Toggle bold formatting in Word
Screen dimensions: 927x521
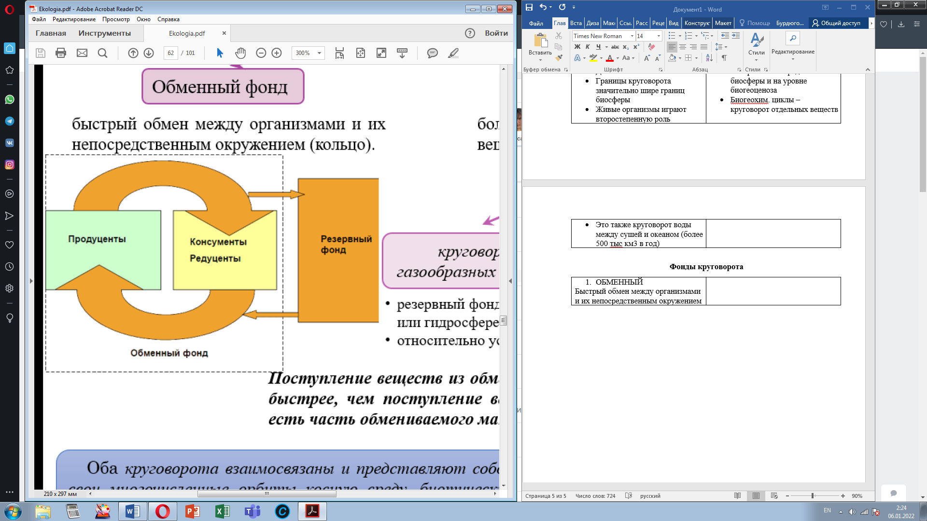pos(577,47)
